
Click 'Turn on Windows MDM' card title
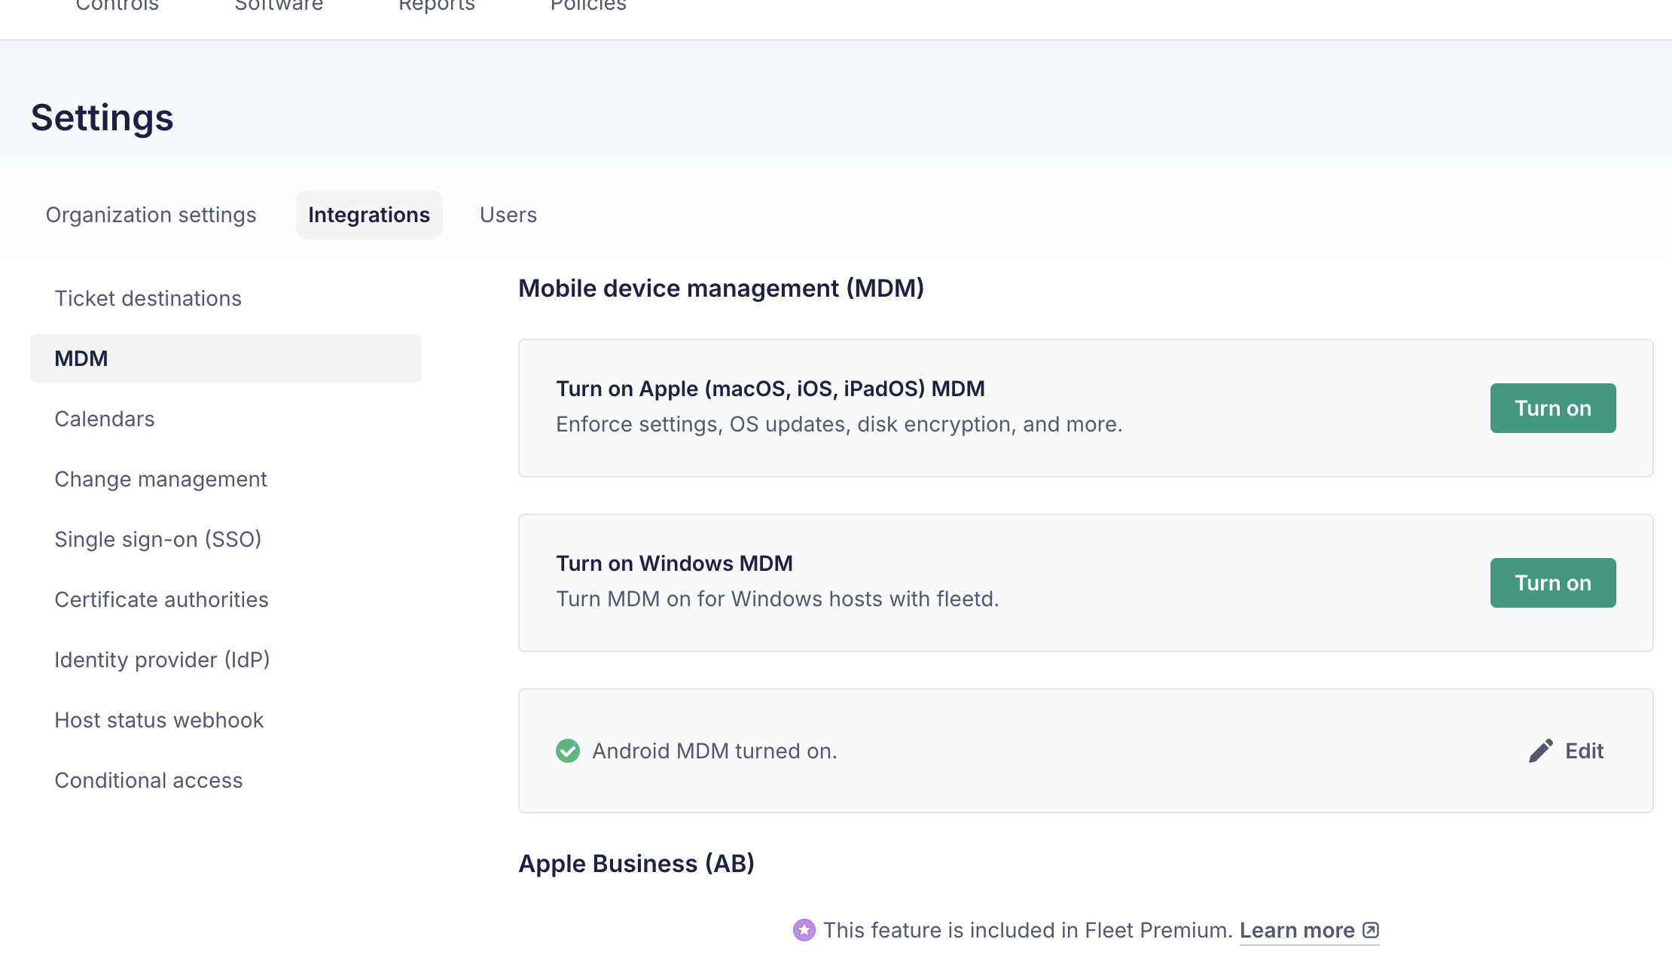point(674,563)
